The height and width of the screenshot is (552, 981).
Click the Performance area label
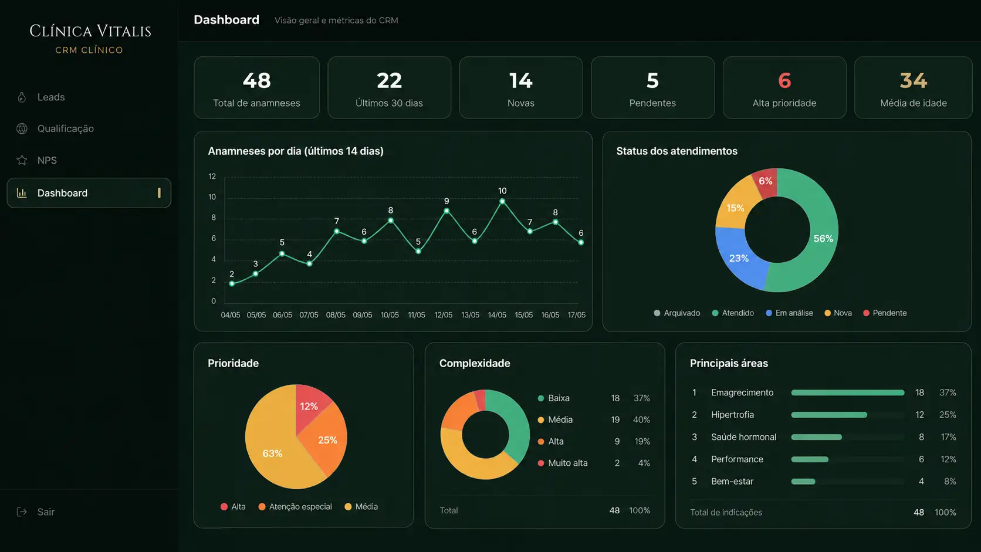(737, 459)
